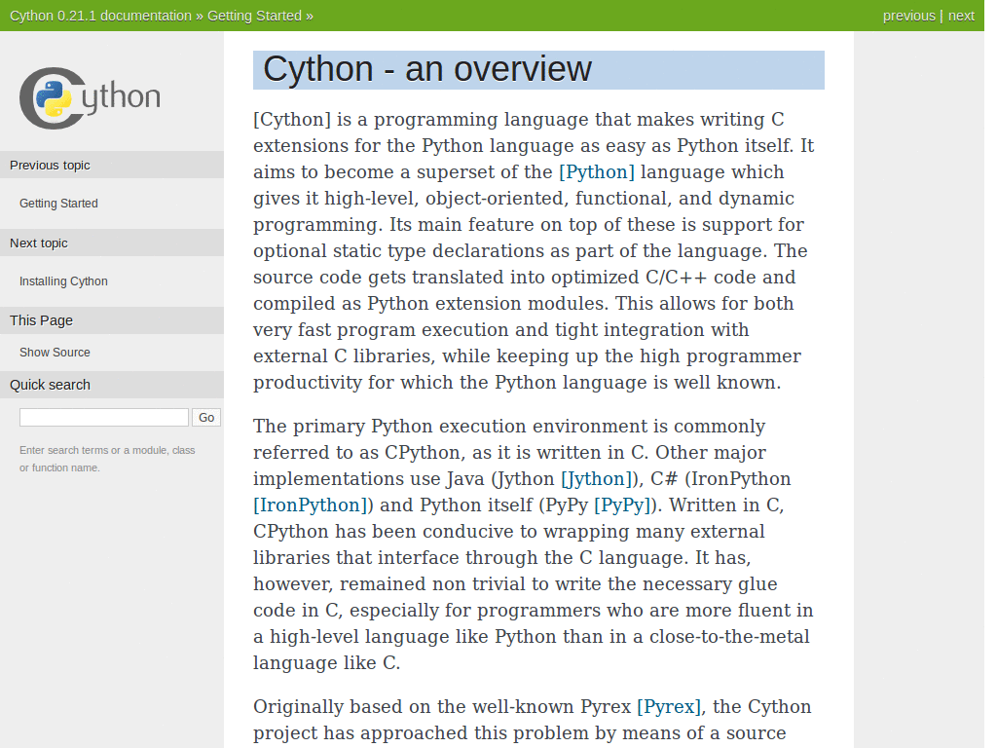Click the 'Quick search' sidebar heading

(112, 385)
